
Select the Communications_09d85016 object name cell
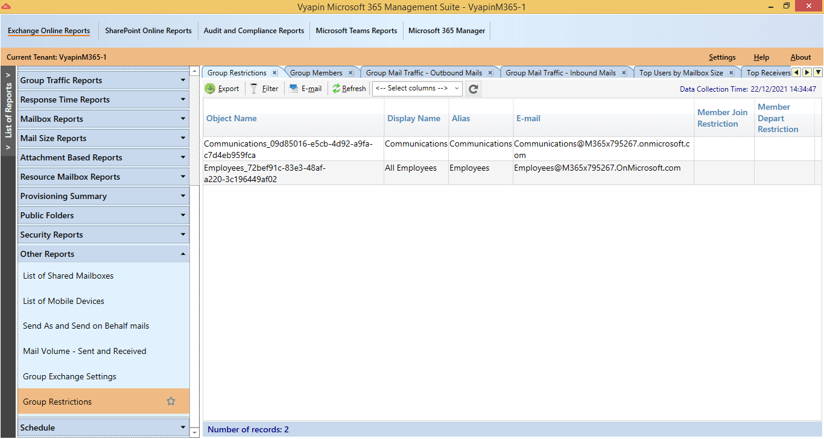point(293,149)
